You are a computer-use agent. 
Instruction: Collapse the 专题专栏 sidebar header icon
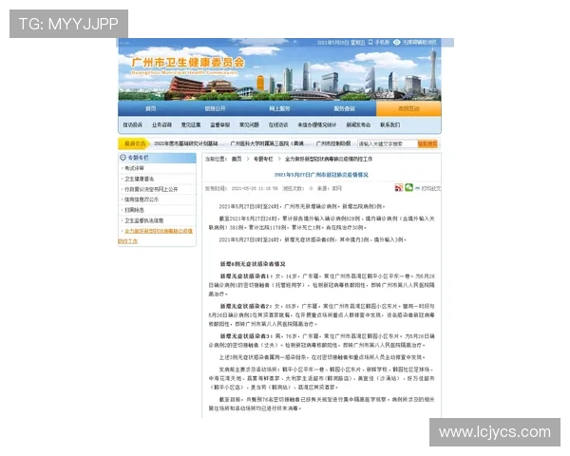123,158
